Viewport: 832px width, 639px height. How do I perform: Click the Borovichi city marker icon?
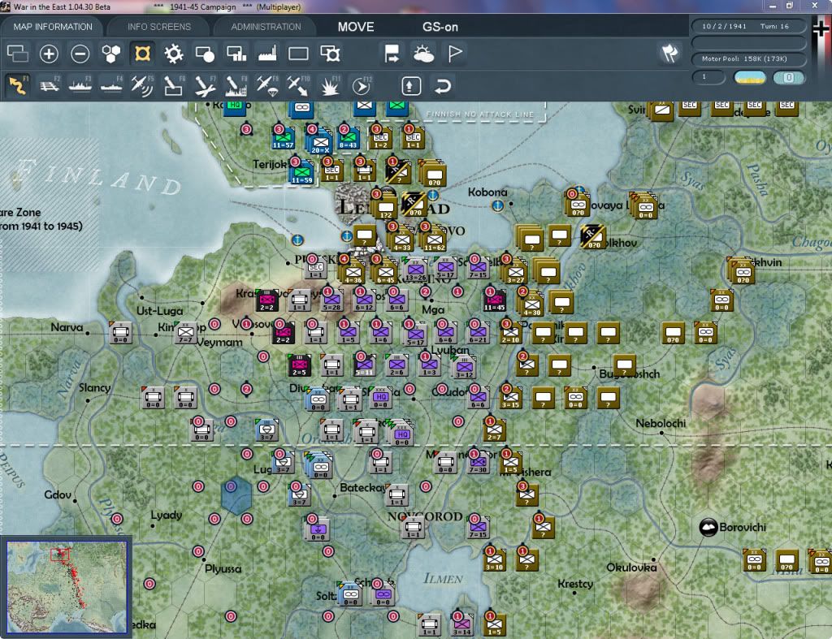(x=708, y=527)
